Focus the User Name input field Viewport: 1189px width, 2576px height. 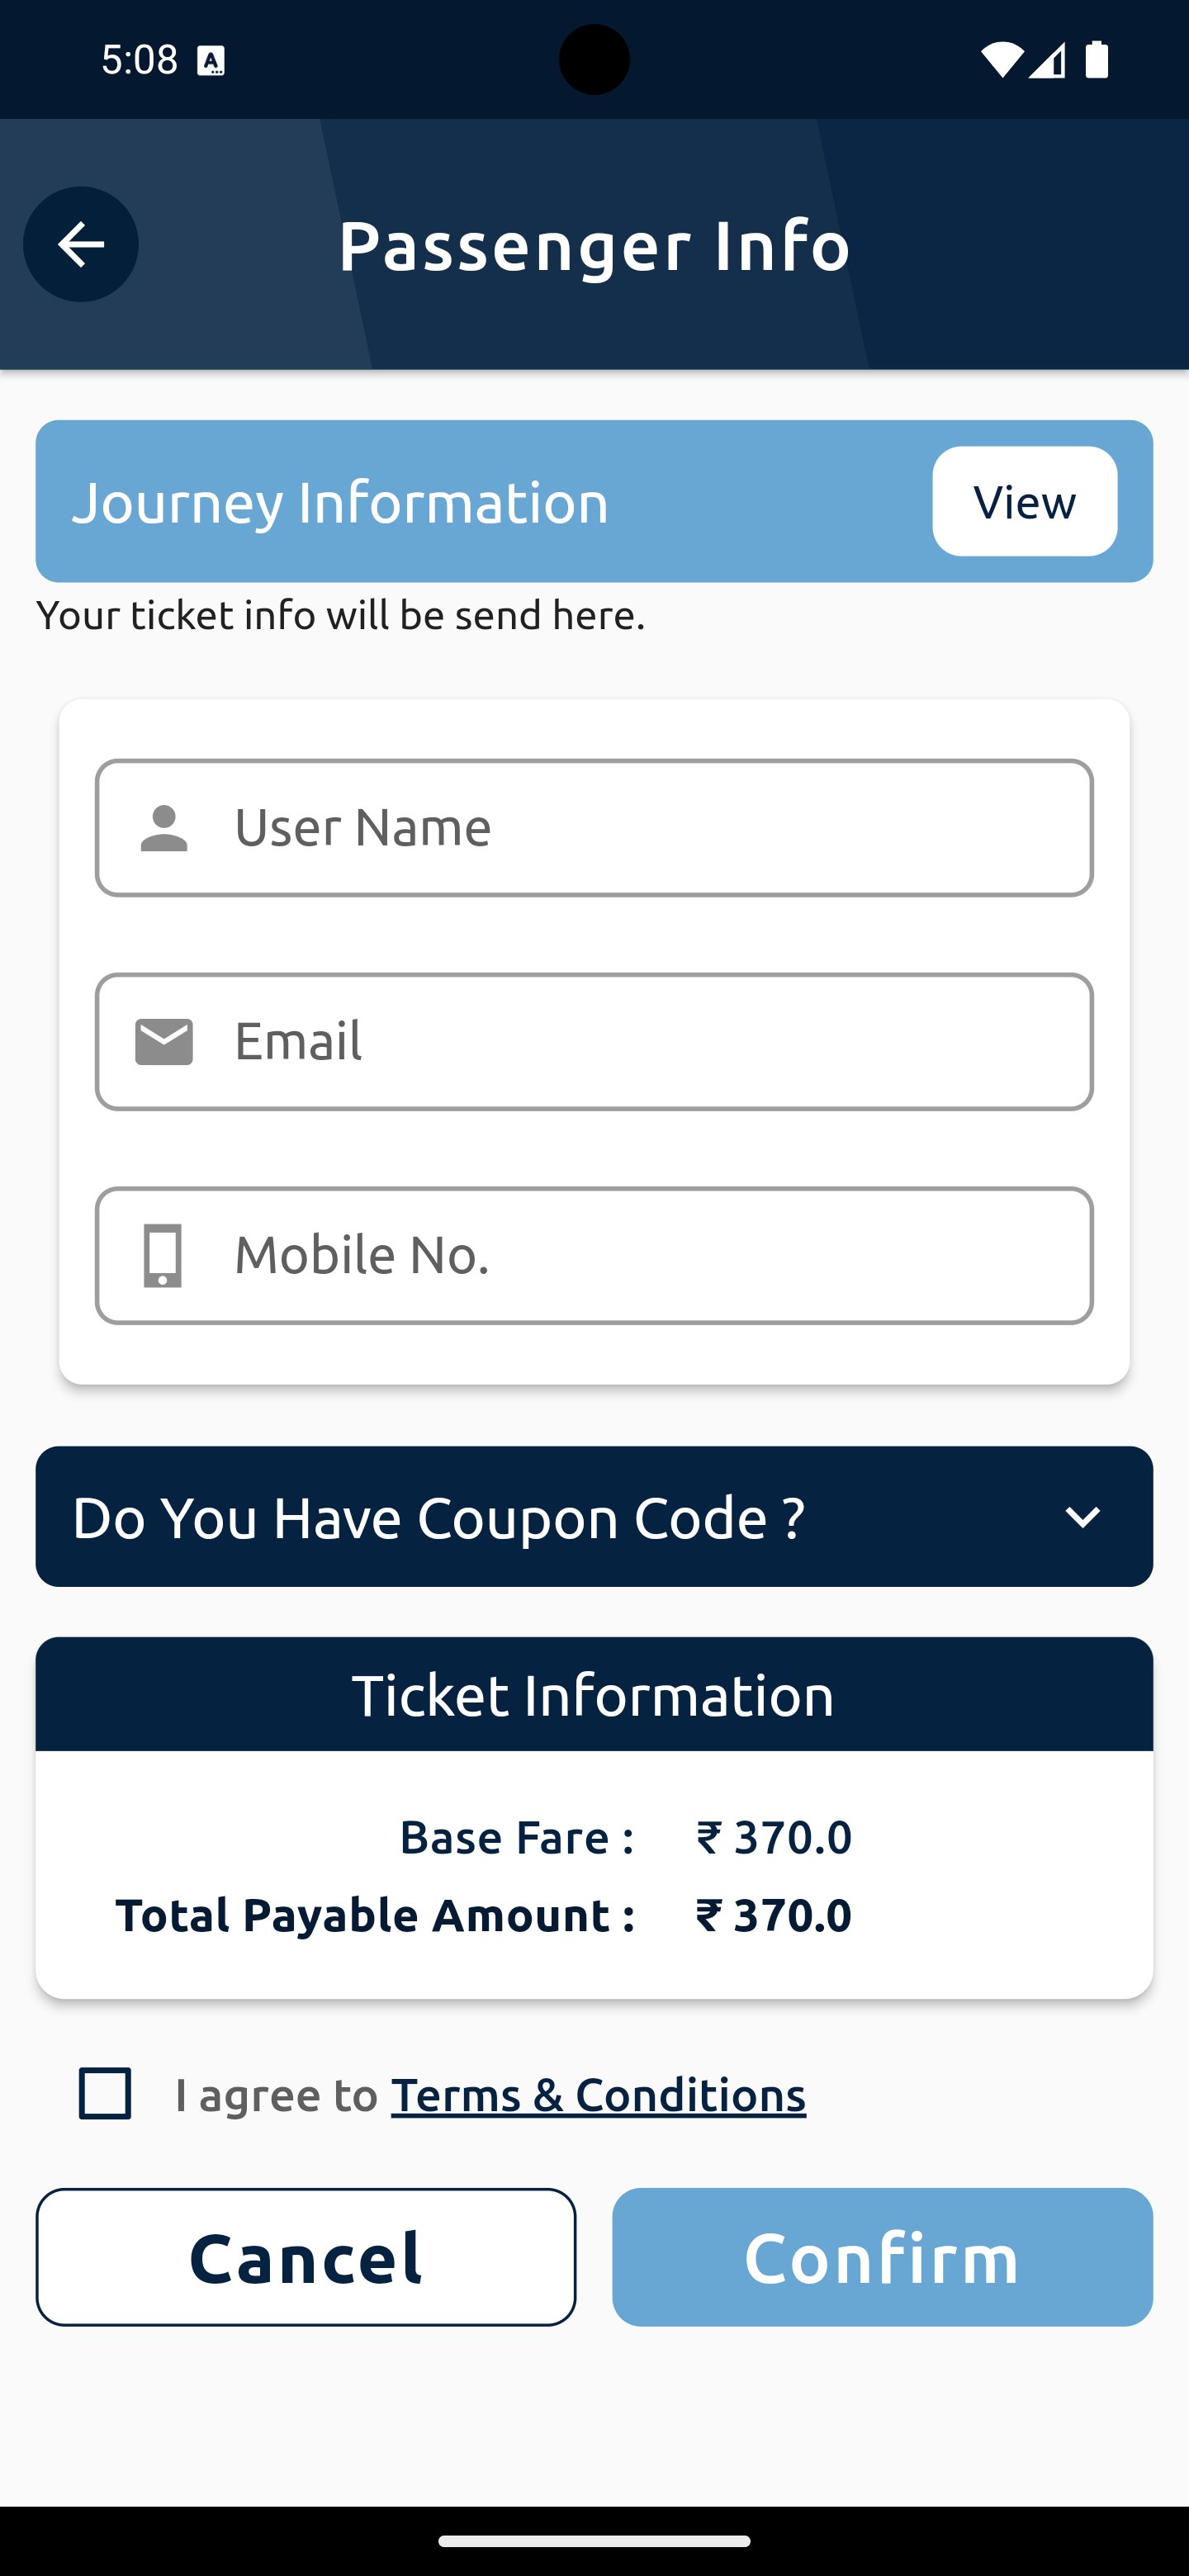point(640,828)
